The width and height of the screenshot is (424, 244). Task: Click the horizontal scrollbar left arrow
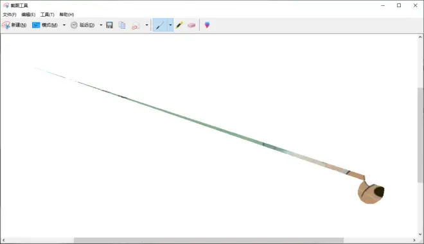click(3, 240)
